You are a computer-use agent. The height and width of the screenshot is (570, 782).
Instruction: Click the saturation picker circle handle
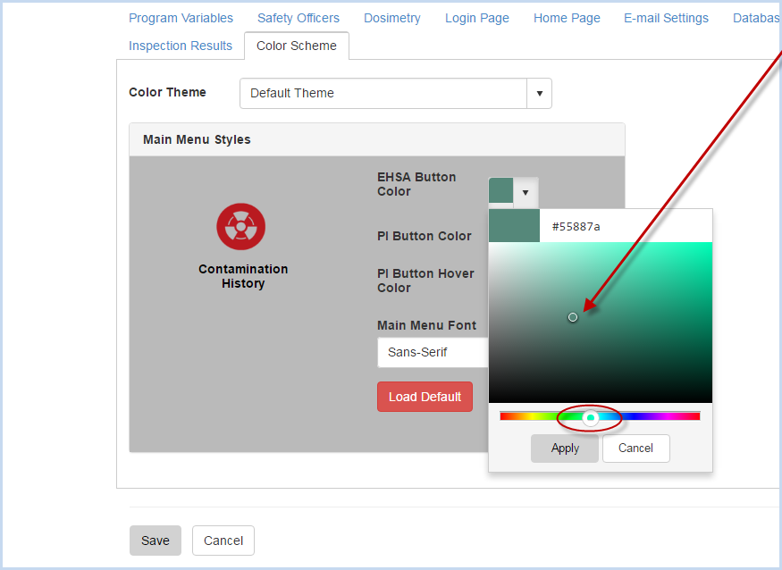tap(573, 317)
